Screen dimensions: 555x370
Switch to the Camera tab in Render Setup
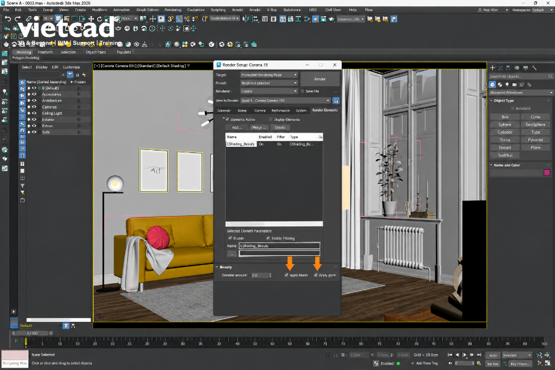[260, 110]
